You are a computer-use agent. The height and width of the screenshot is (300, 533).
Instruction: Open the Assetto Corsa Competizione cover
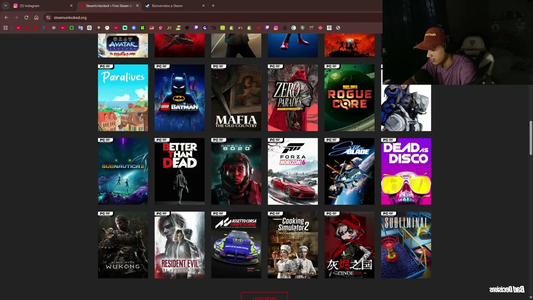tap(236, 245)
